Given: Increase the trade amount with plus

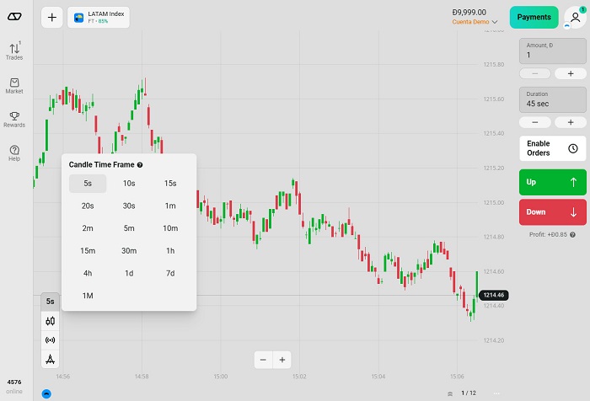Looking at the screenshot, I should point(571,73).
